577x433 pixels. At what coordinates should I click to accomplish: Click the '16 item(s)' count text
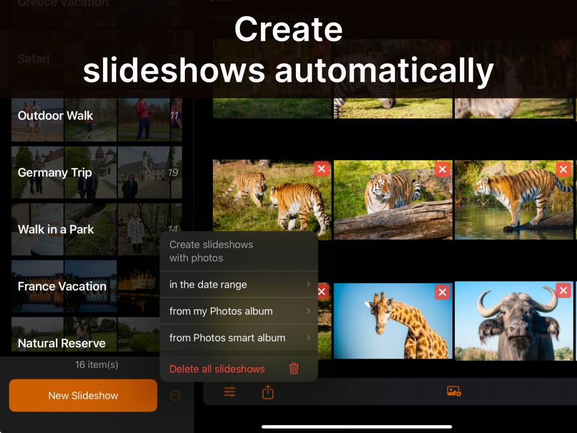click(96, 365)
